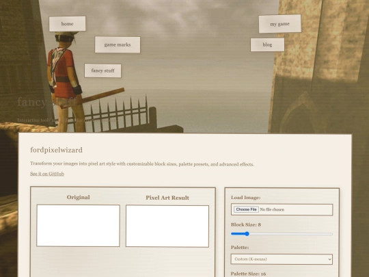
Task: Open the Palette dropdown Custom (K-means)
Action: point(282,259)
